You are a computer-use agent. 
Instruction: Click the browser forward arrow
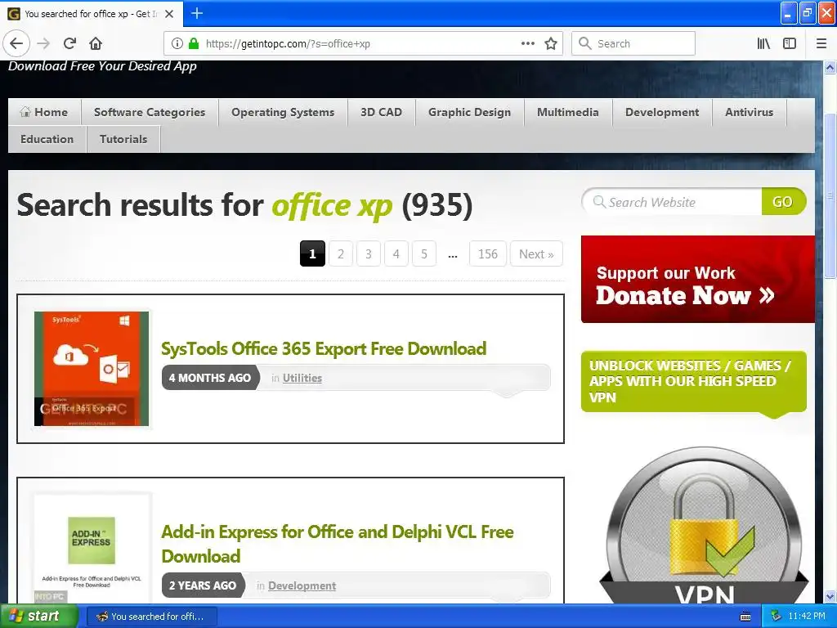pos(44,44)
